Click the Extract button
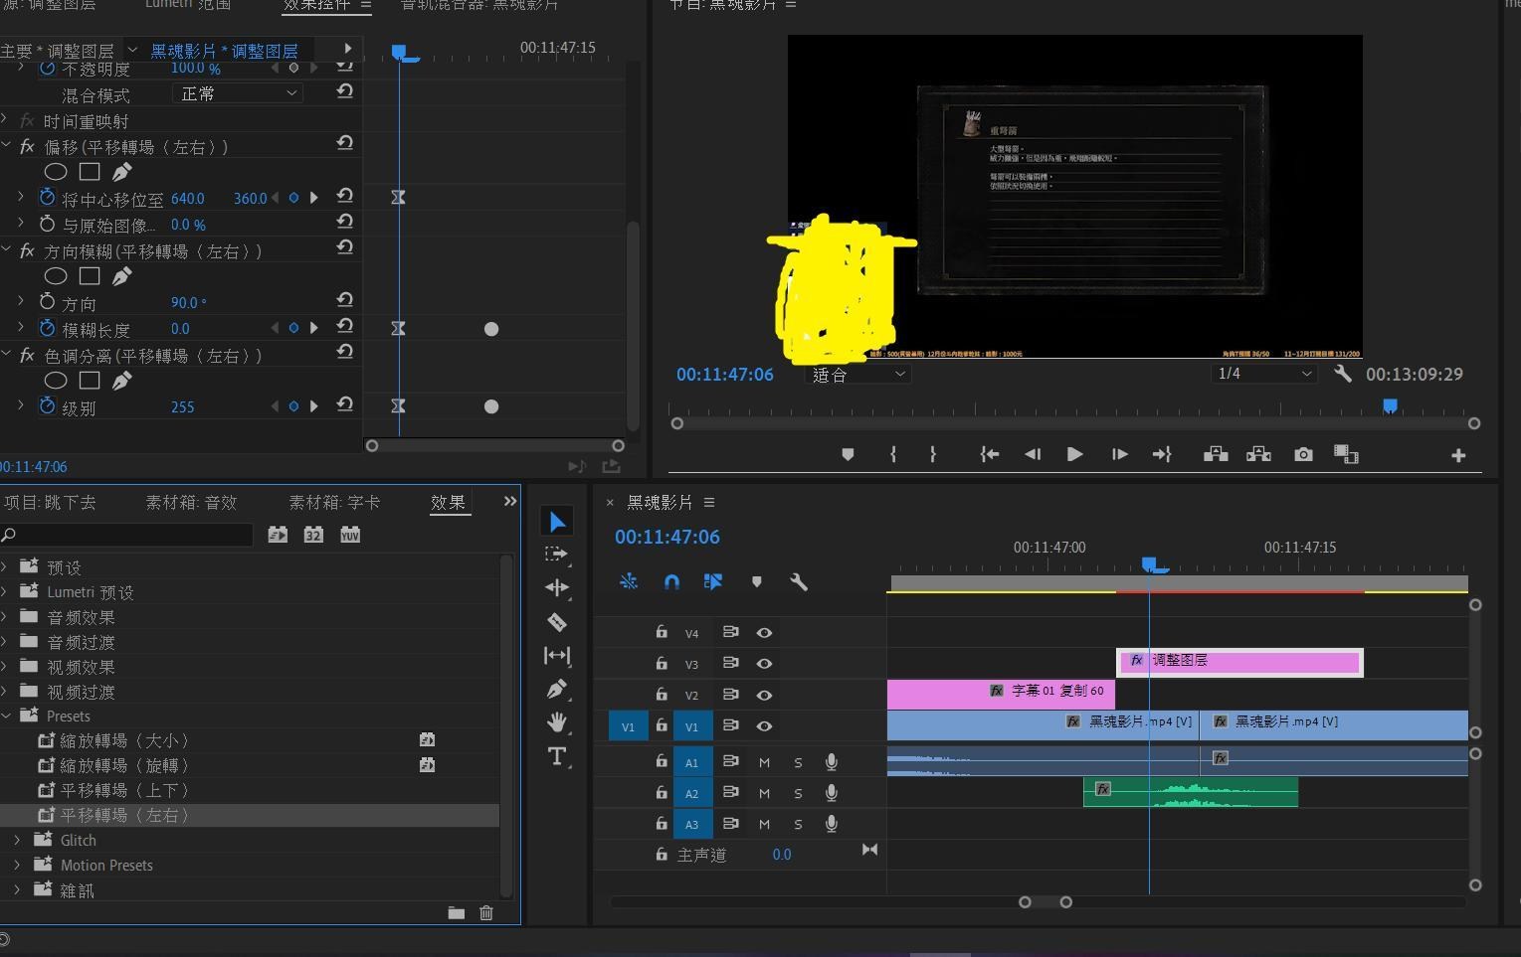Viewport: 1521px width, 957px height. [1258, 454]
